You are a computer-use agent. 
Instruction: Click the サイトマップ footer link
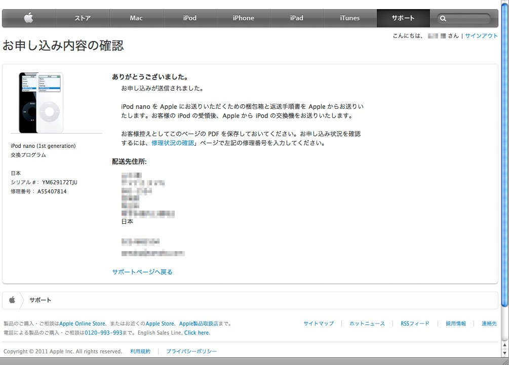[319, 323]
